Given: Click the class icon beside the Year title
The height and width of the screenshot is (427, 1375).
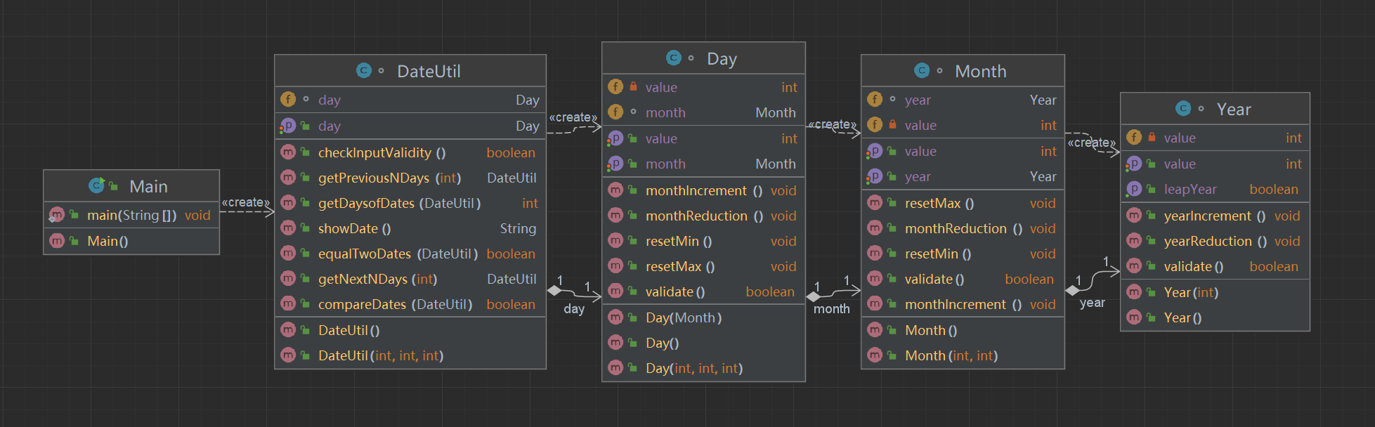Looking at the screenshot, I should [1183, 108].
